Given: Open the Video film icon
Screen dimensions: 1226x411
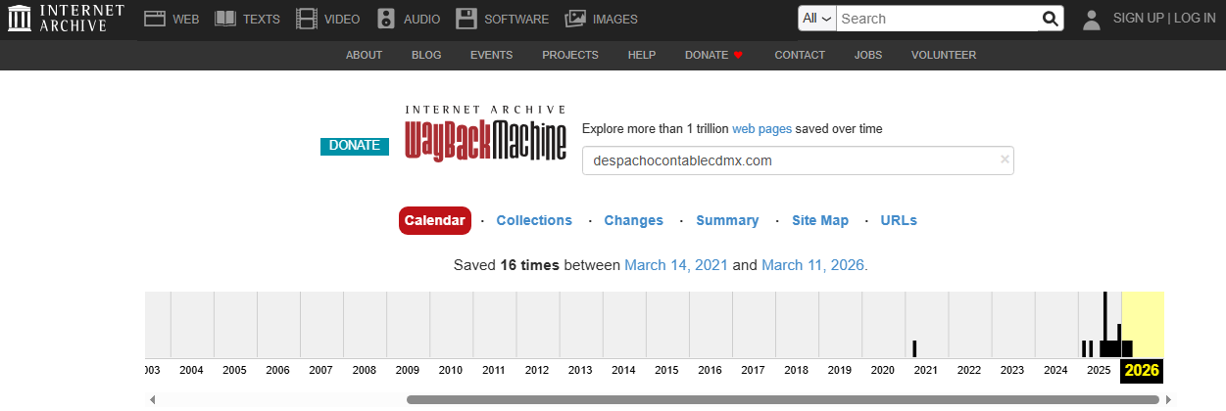Looking at the screenshot, I should (307, 18).
